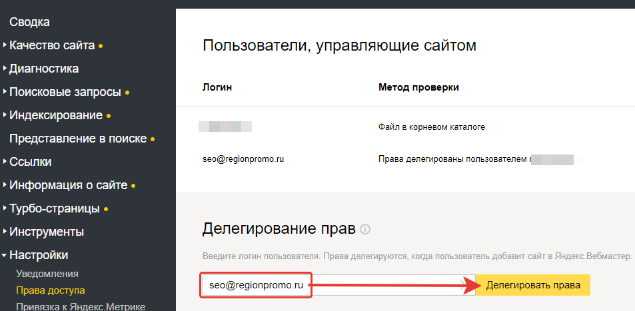The image size is (635, 311).
Task: Open the Сводка sidebar section
Action: point(29,22)
